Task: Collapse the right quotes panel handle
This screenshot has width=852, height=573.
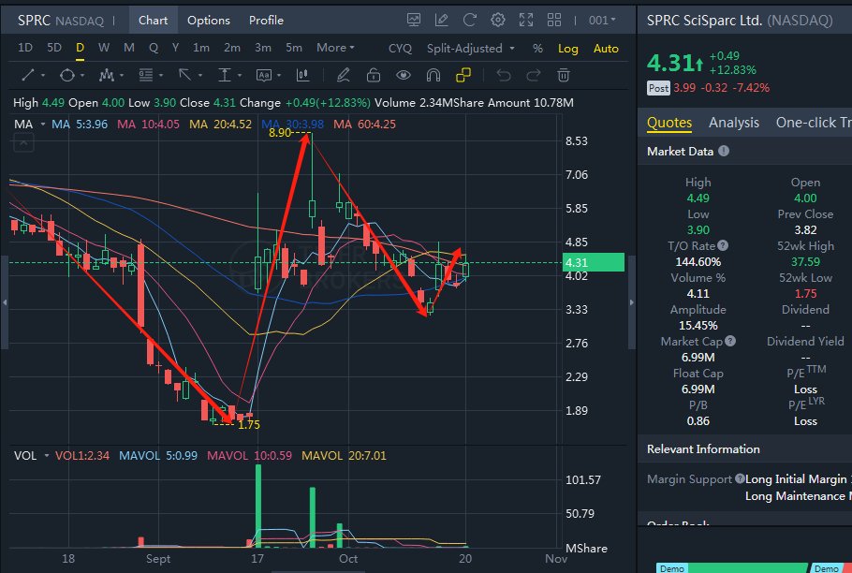Action: [x=631, y=302]
